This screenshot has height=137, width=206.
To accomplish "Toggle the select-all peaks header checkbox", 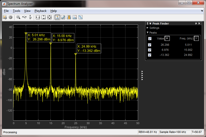I will tap(150, 38).
